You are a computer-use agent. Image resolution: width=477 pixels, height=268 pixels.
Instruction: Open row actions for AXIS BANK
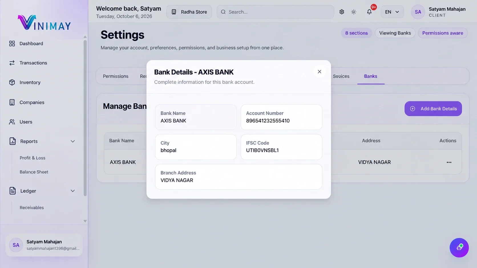coord(449,162)
